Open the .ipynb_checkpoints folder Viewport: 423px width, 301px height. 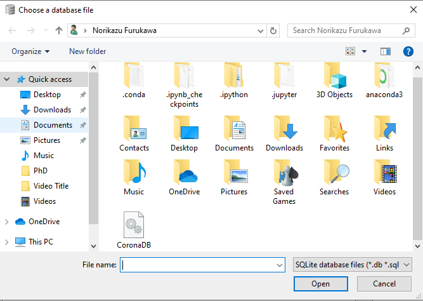point(185,85)
